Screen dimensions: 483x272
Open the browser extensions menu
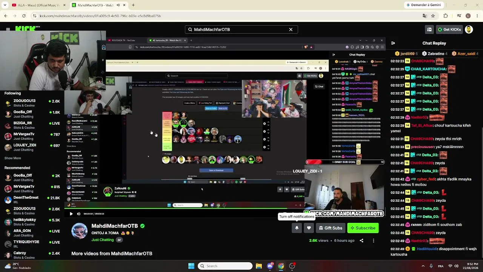(x=446, y=16)
